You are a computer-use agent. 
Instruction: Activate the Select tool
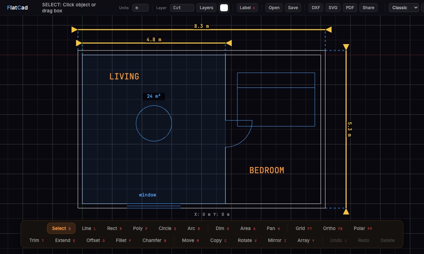click(x=61, y=228)
